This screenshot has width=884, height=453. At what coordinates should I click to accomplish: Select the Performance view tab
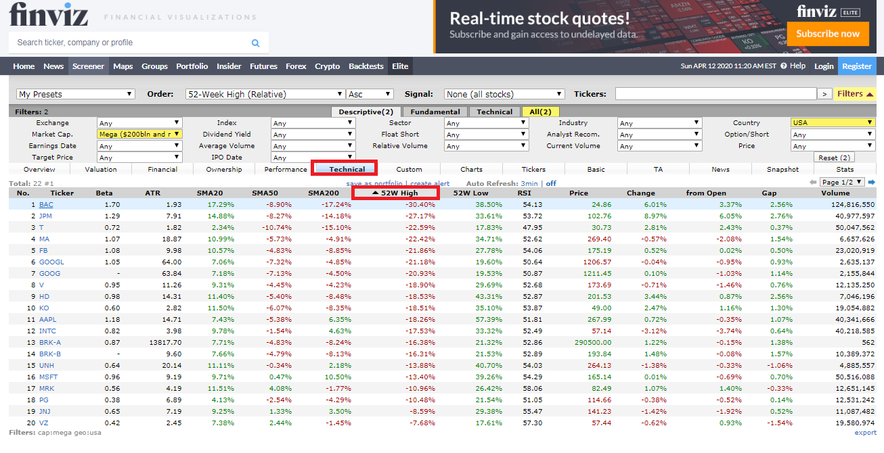pos(286,169)
